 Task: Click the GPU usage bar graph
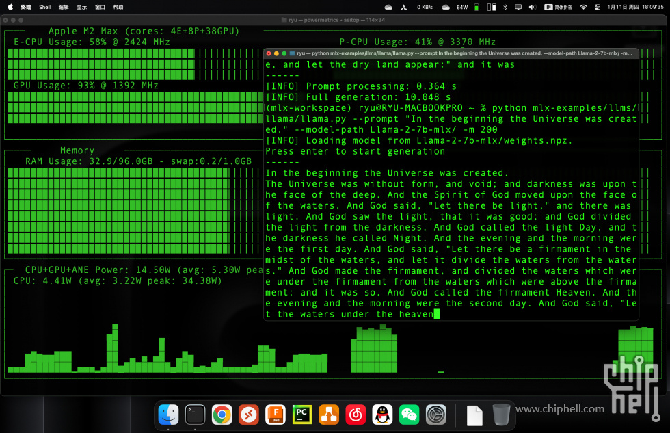(135, 107)
